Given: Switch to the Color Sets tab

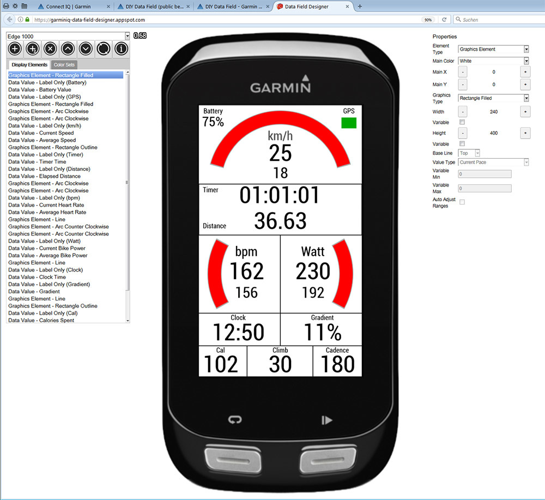Looking at the screenshot, I should point(64,65).
